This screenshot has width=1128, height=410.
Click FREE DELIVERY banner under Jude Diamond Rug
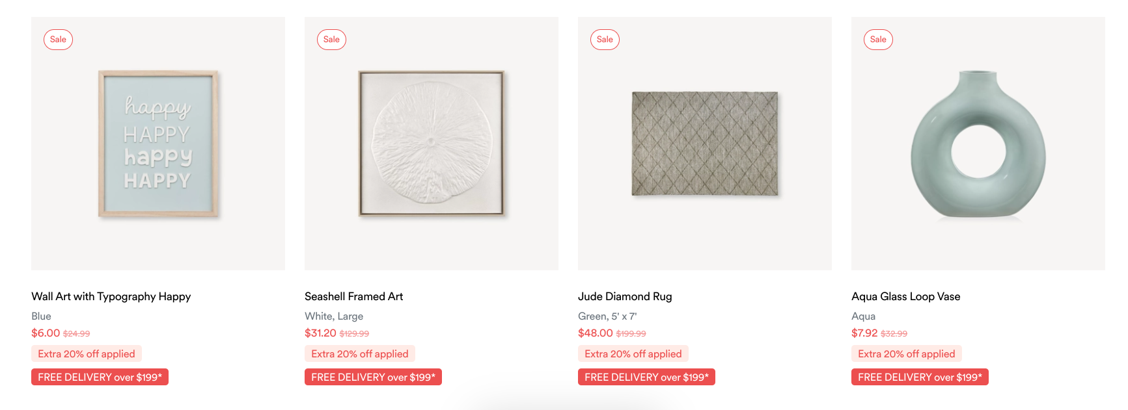click(x=646, y=378)
